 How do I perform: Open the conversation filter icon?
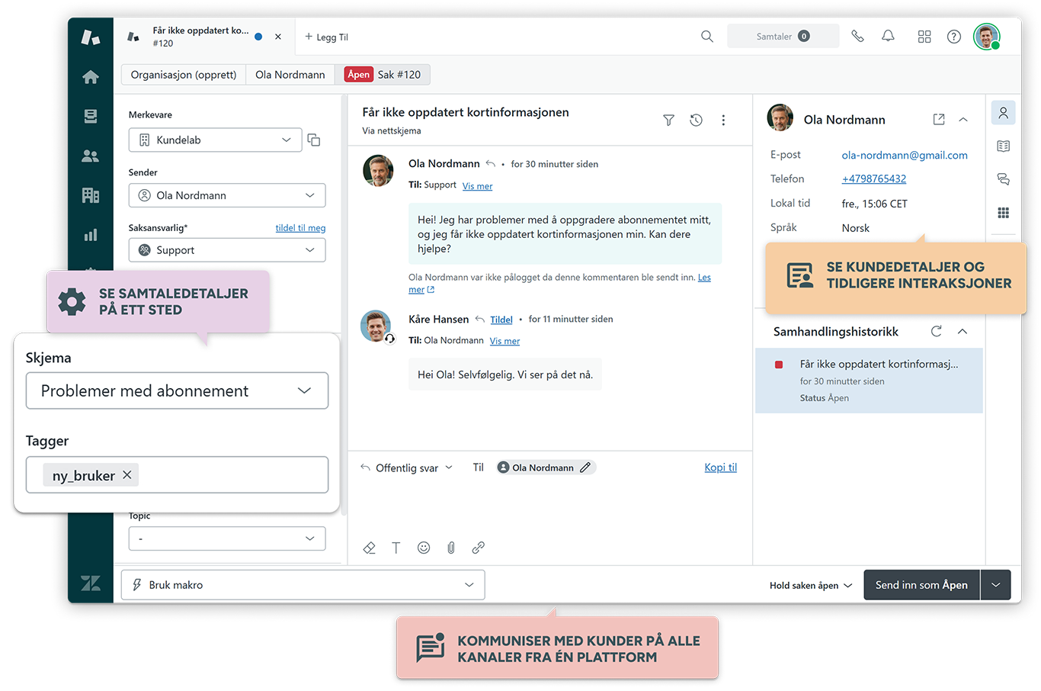click(x=668, y=121)
